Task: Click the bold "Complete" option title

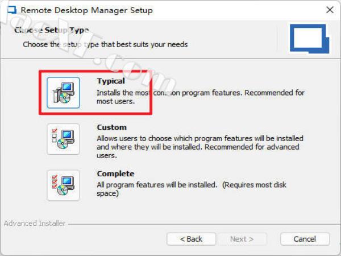Action: (x=115, y=174)
